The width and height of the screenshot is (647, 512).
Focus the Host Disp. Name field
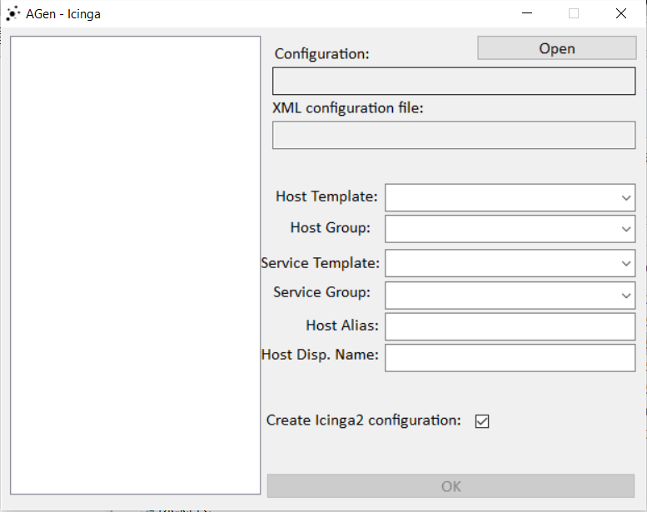click(x=510, y=357)
